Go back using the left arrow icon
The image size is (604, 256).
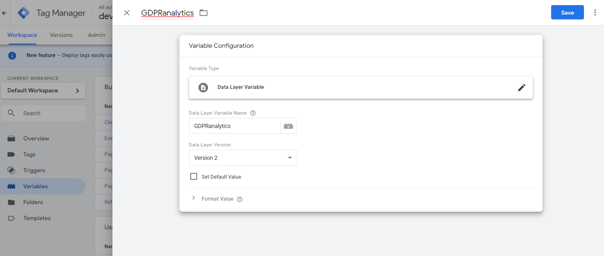4,13
